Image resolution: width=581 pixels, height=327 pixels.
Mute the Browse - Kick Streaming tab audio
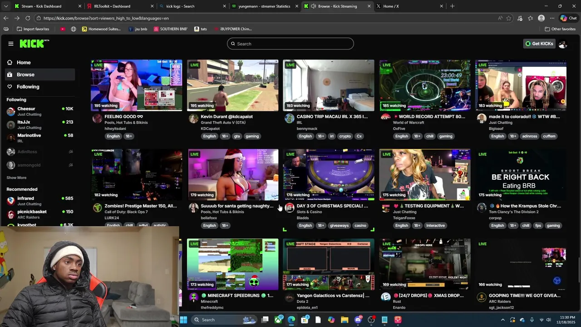pos(313,6)
